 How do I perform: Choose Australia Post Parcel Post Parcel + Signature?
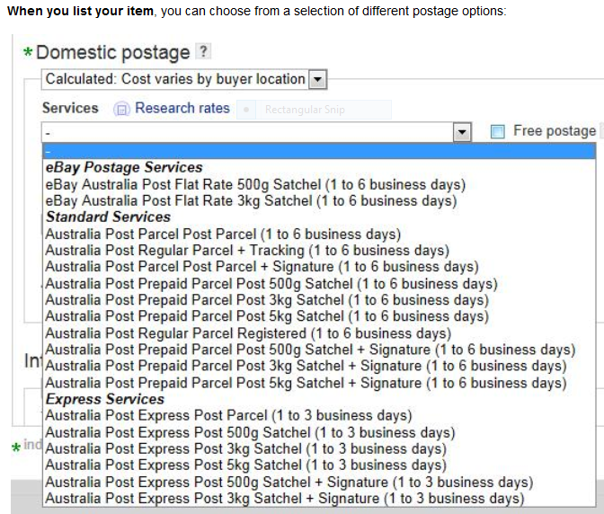tap(261, 267)
